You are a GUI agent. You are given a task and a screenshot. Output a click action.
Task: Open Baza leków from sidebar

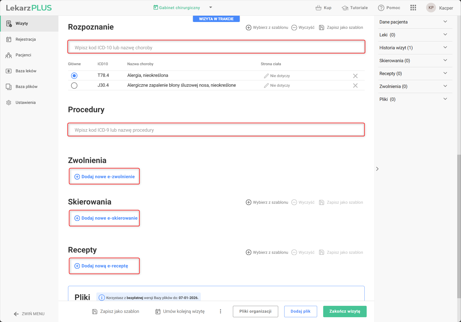coord(26,71)
